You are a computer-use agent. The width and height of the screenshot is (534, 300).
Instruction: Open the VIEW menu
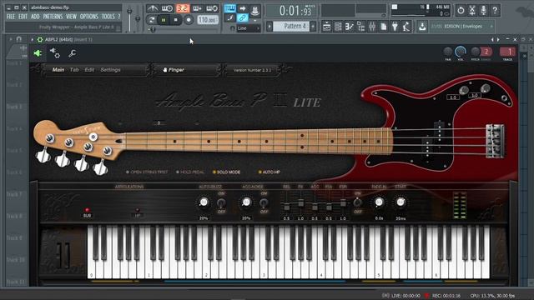click(71, 17)
